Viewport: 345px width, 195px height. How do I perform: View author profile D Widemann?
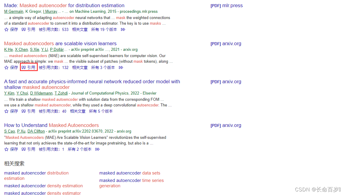[41, 93]
